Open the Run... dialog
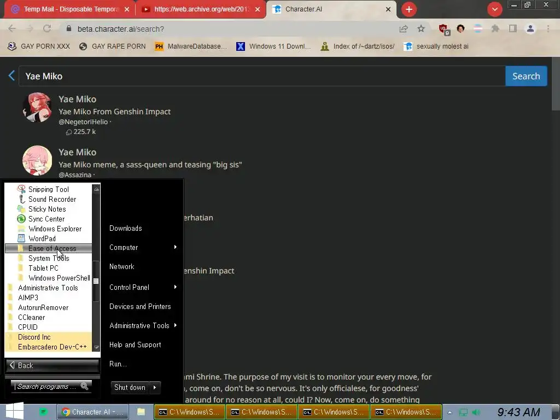 (118, 364)
